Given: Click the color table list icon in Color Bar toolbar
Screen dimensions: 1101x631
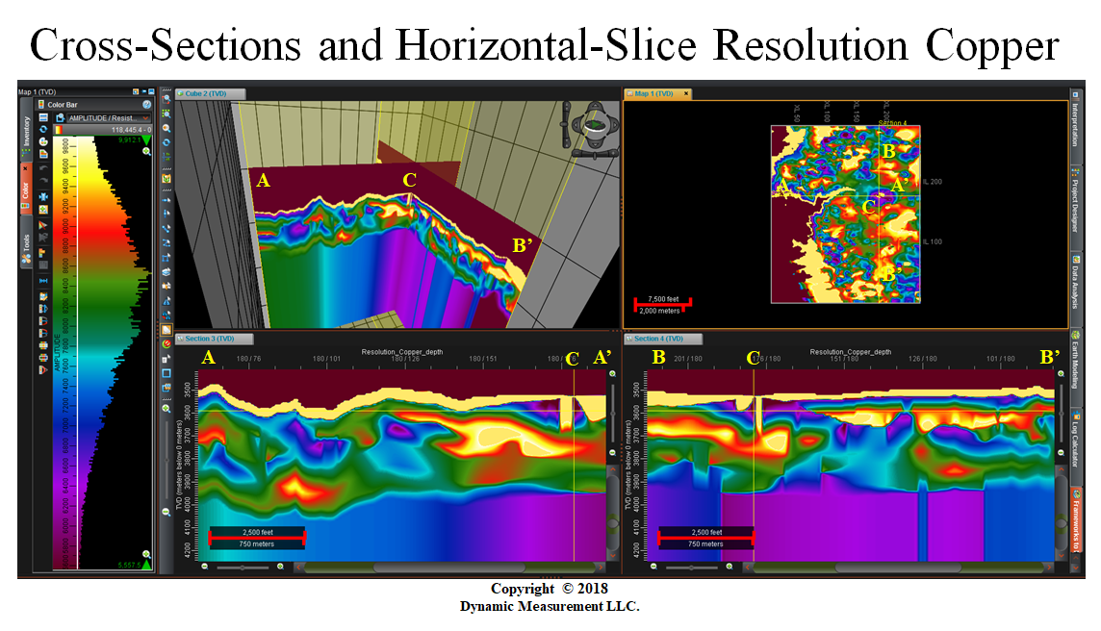Looking at the screenshot, I should [x=43, y=117].
